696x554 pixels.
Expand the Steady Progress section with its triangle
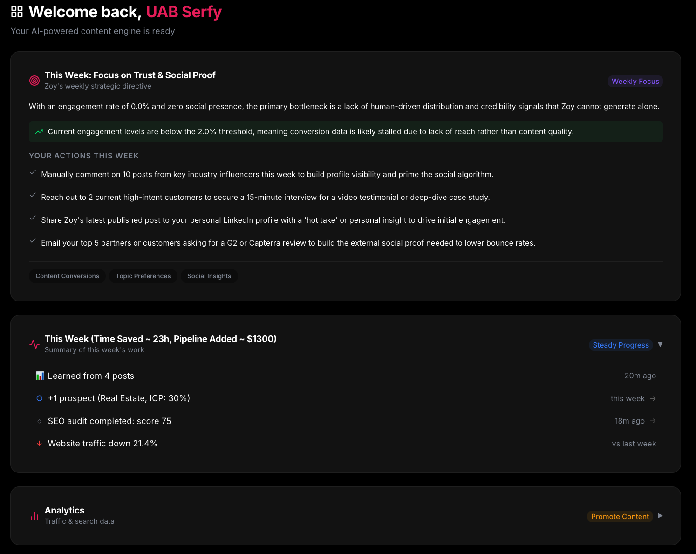pos(661,344)
